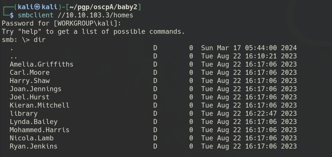The width and height of the screenshot is (332, 157).
Task: Click the Joel.Hurst directory name
Action: (30, 97)
